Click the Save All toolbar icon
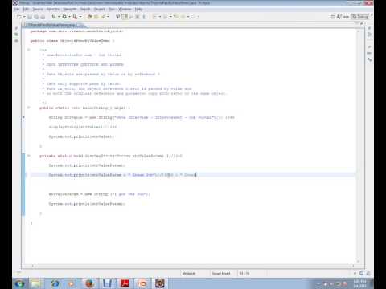The image size is (386, 289). (36, 17)
